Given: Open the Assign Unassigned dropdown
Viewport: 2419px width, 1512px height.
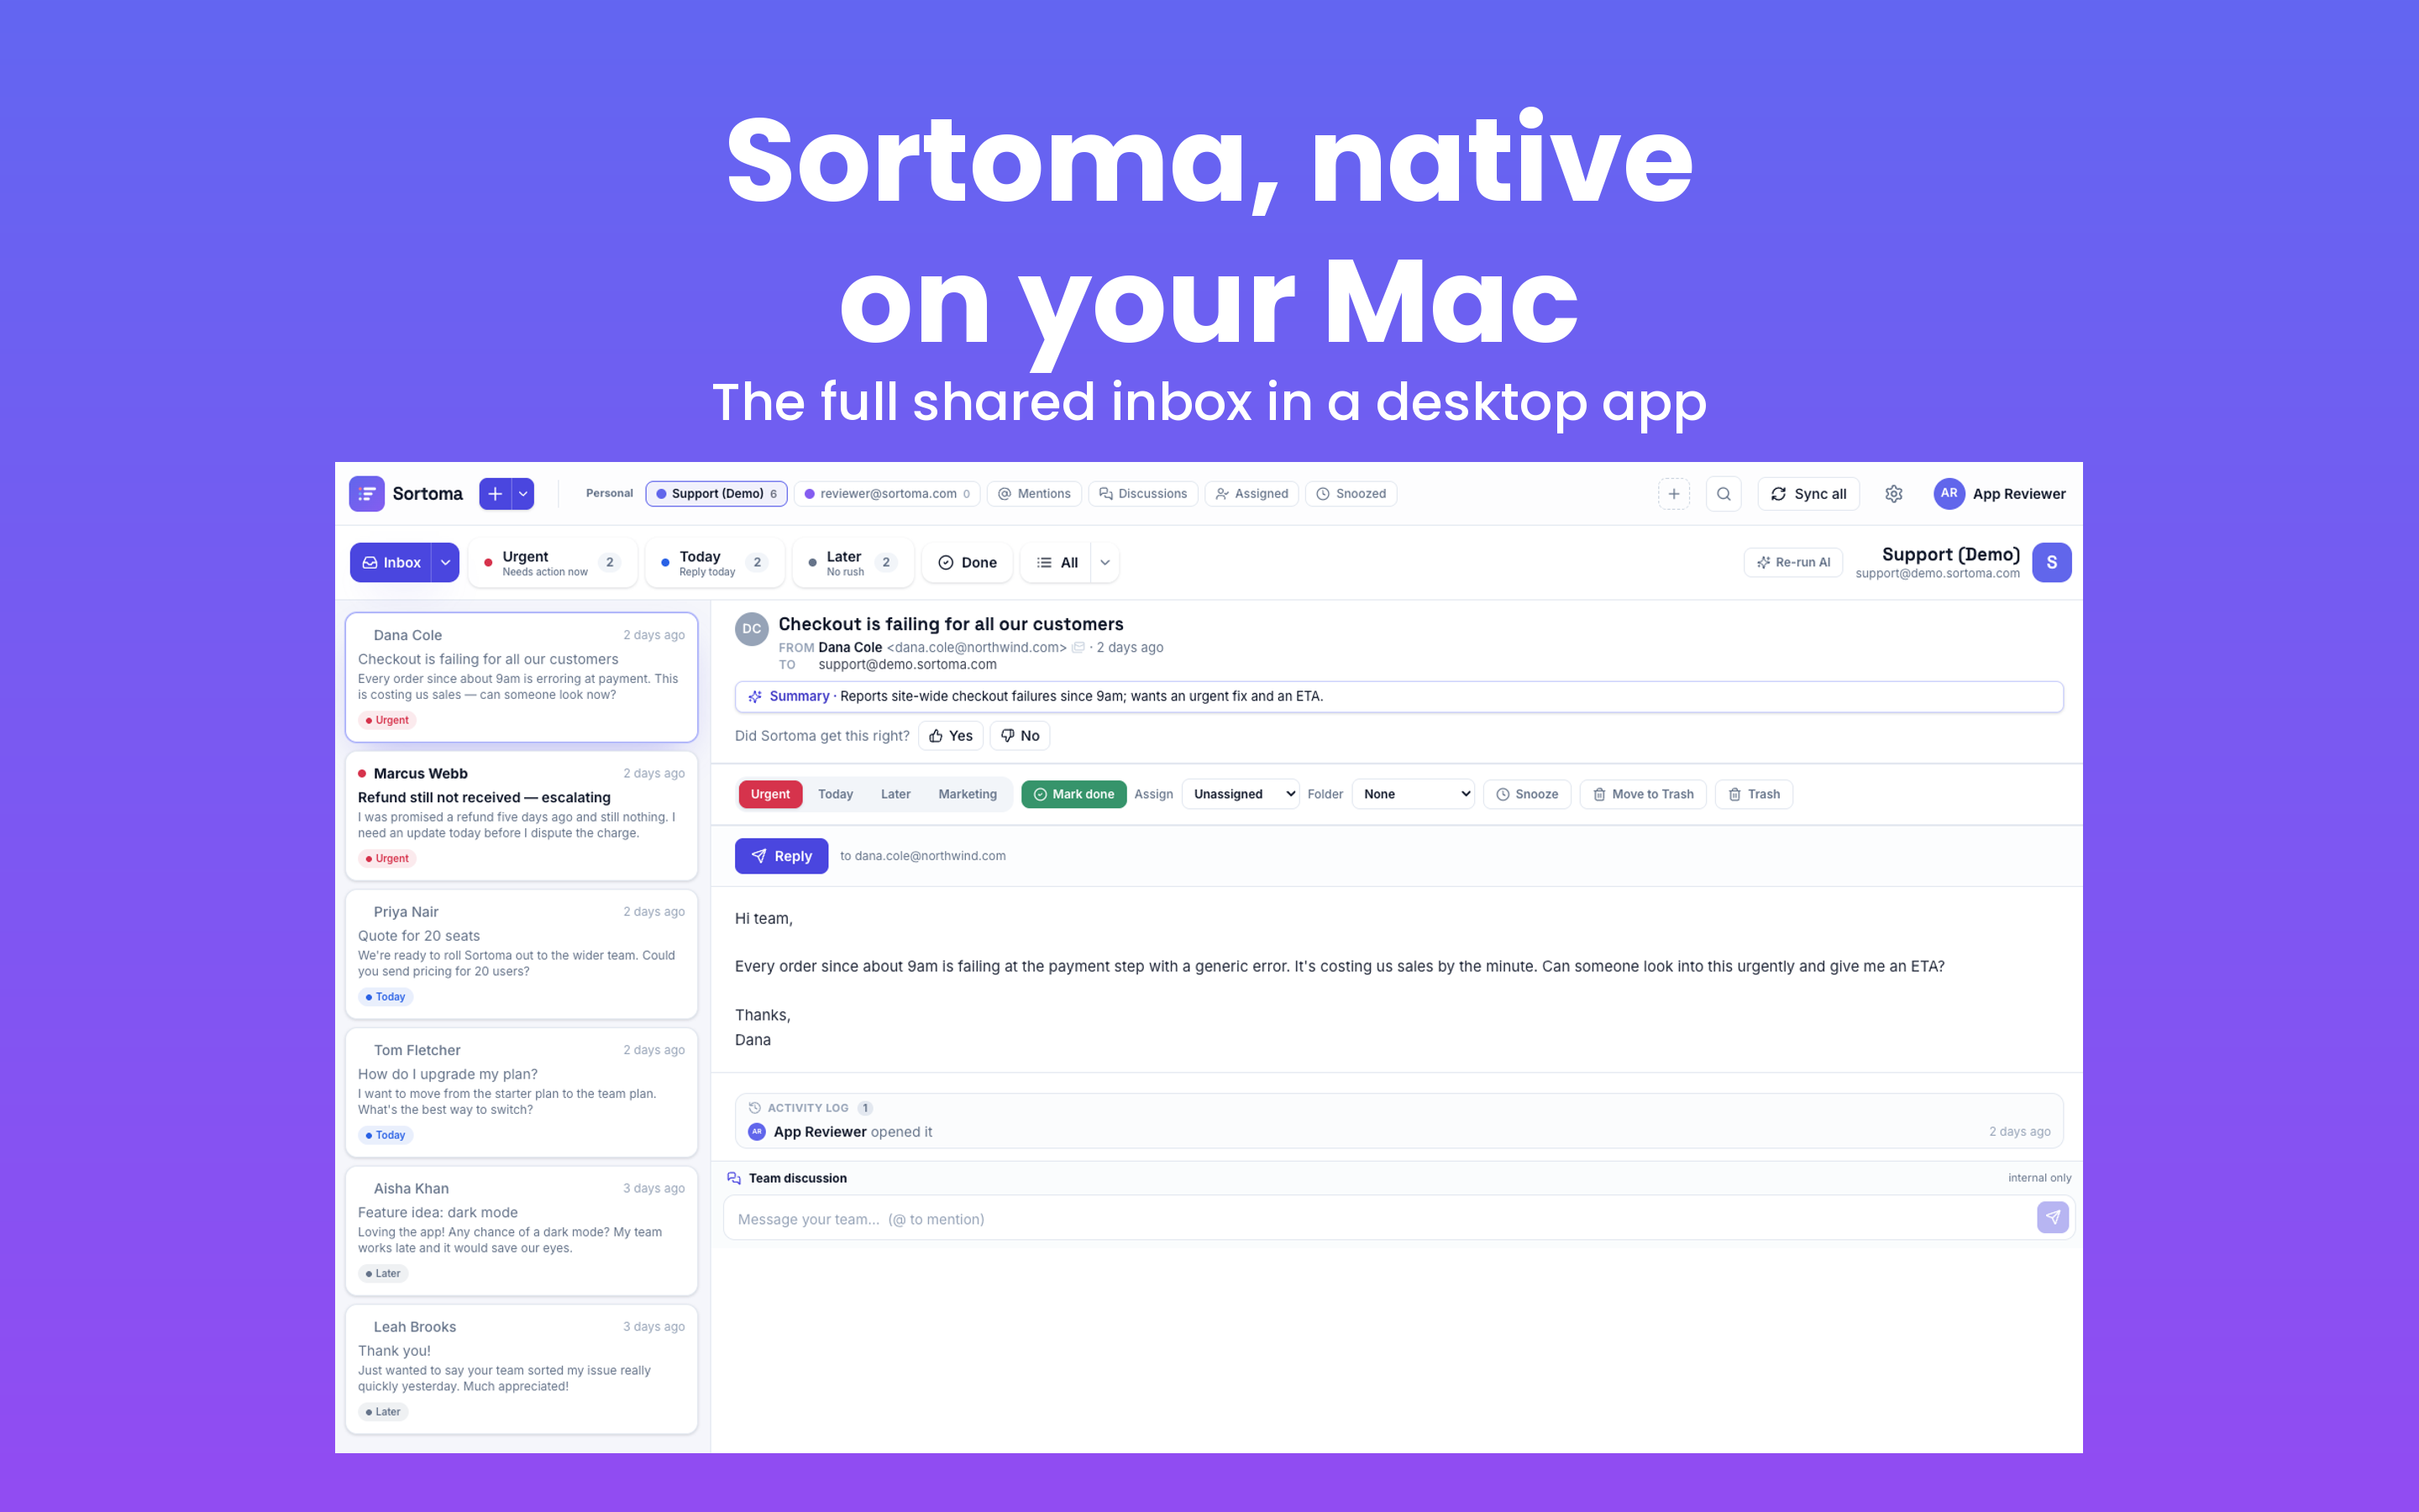Looking at the screenshot, I should pos(1241,794).
